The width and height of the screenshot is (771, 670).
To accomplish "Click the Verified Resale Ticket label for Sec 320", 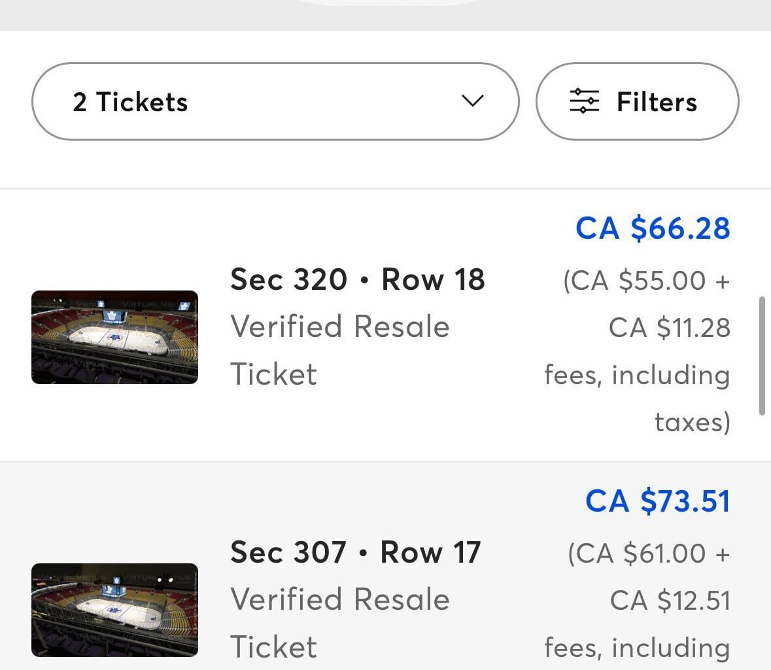I will point(339,350).
